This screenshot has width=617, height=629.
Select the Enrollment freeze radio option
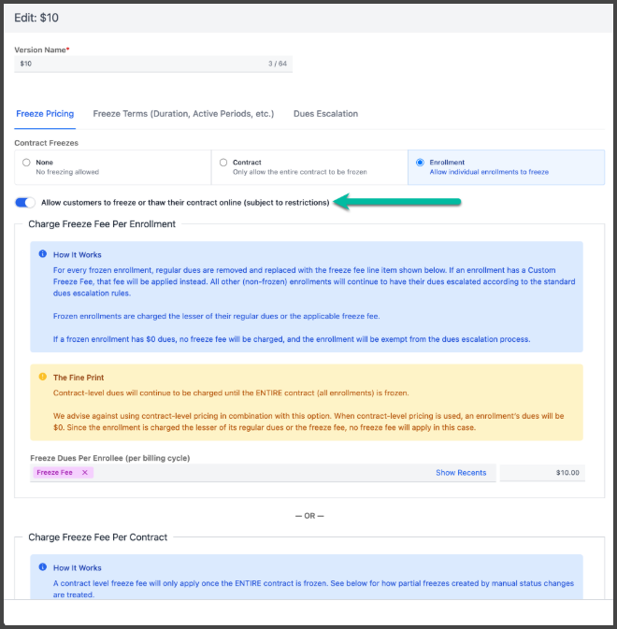click(420, 163)
